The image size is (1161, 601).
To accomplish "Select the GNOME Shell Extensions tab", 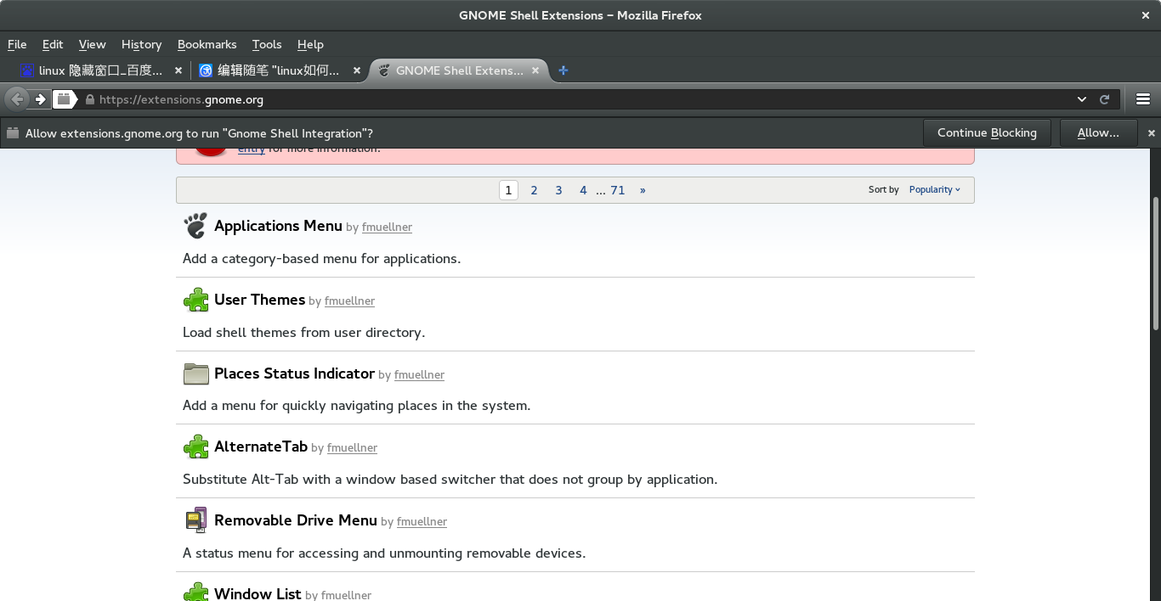I will pos(459,70).
